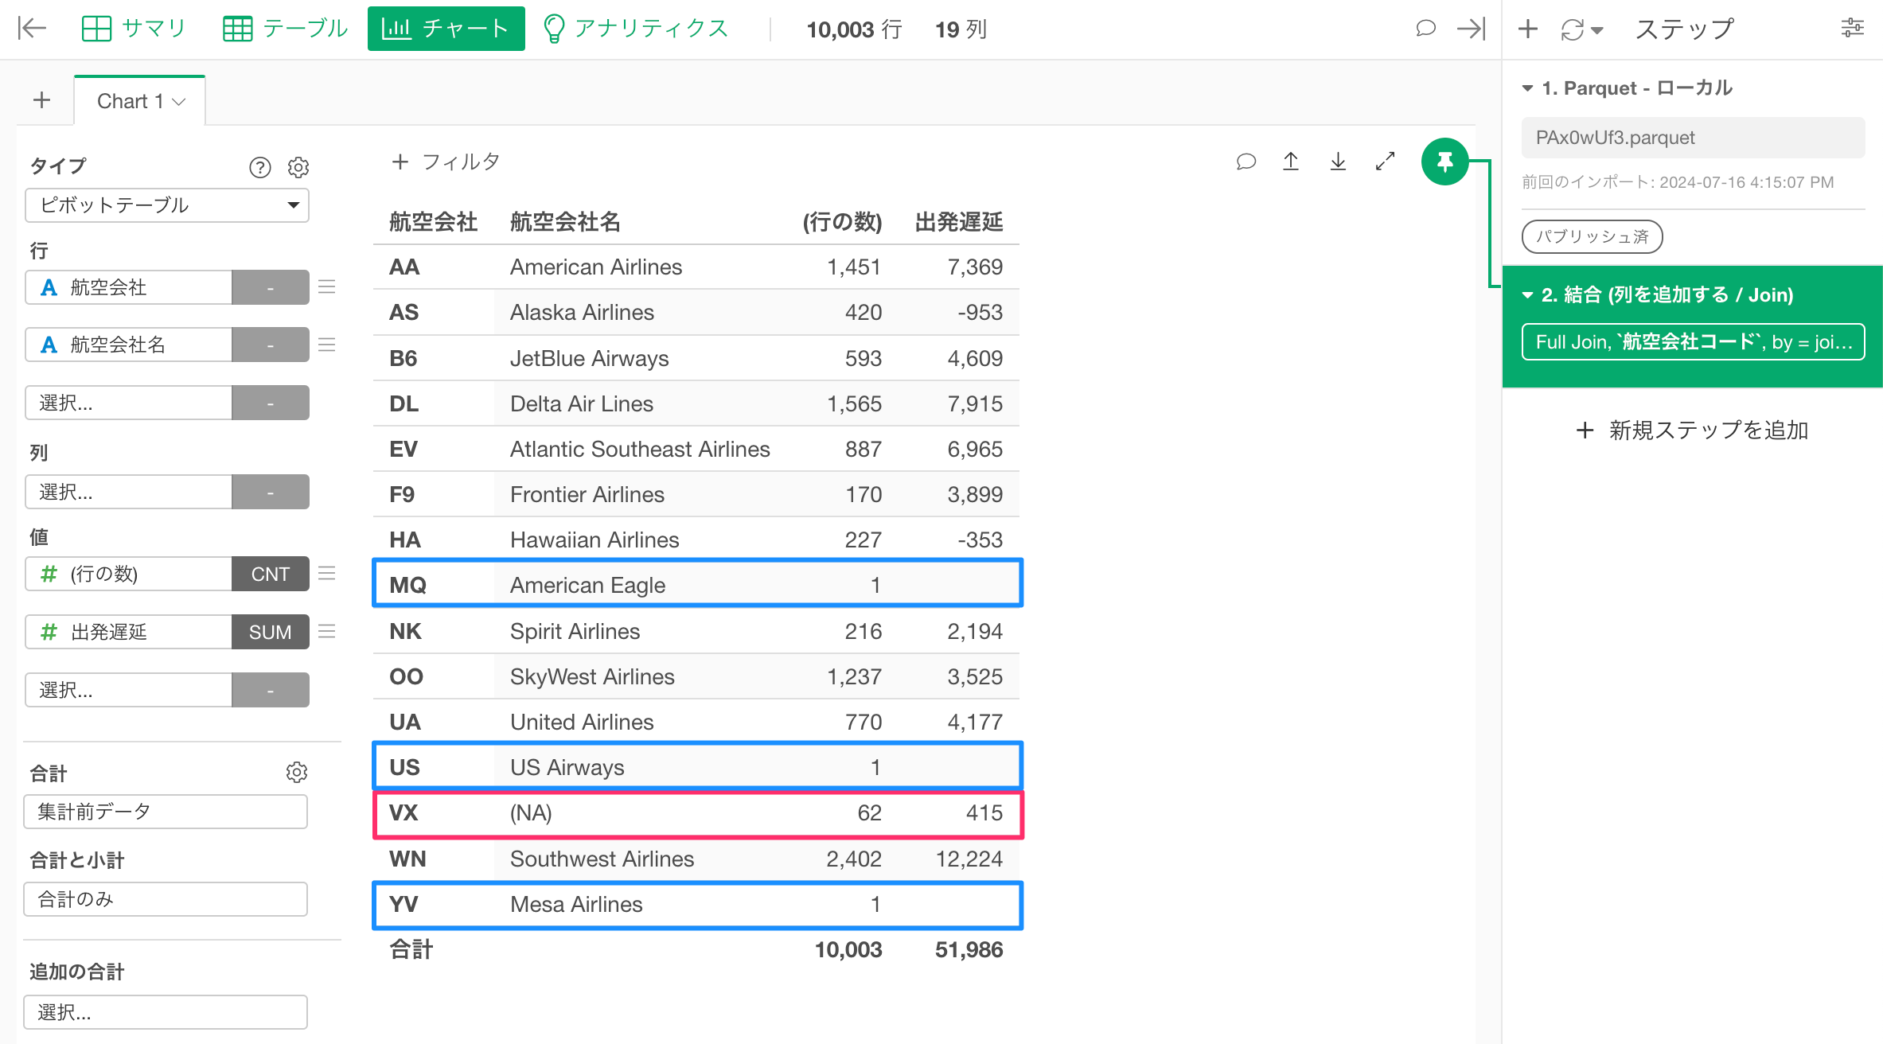Viewport: 1883px width, 1044px height.
Task: Open the 集計前データ totals selector
Action: (x=166, y=812)
